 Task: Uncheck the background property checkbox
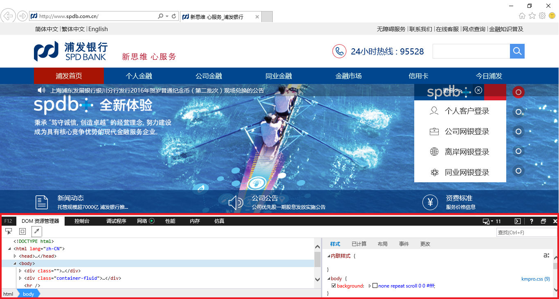pos(334,286)
